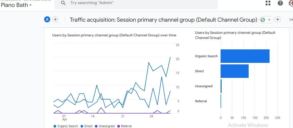Open the Google apps grid icon

pos(268,3)
